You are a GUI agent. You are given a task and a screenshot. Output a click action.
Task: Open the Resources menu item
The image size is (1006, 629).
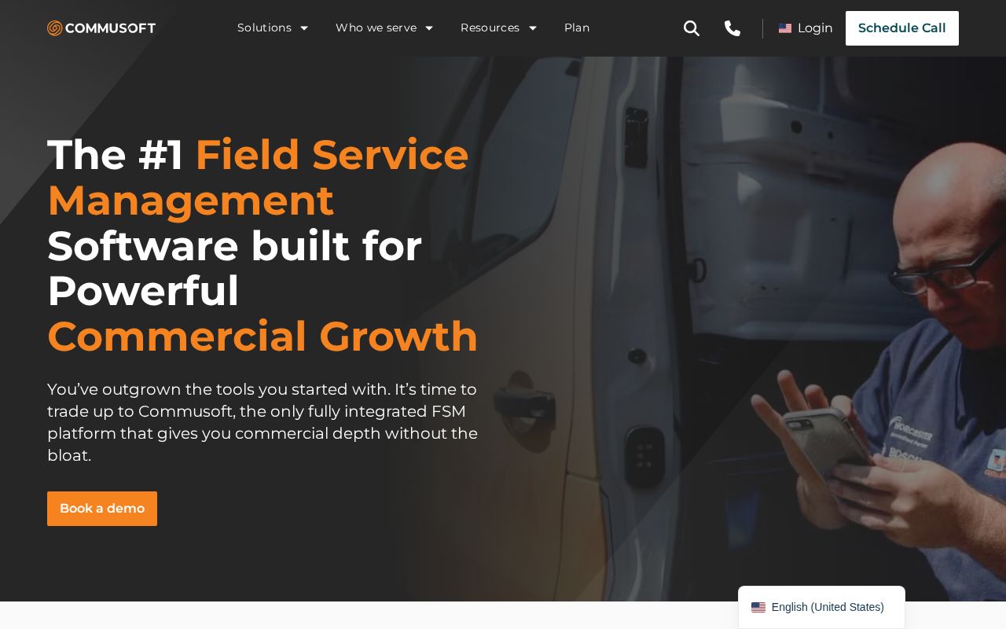tap(490, 28)
